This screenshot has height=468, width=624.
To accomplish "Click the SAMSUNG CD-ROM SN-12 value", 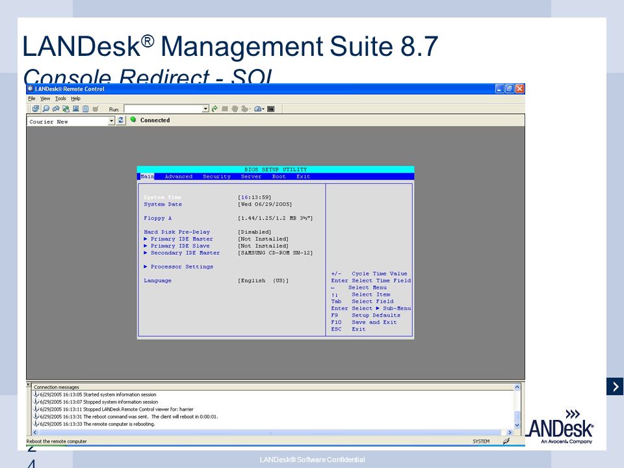I will [276, 253].
